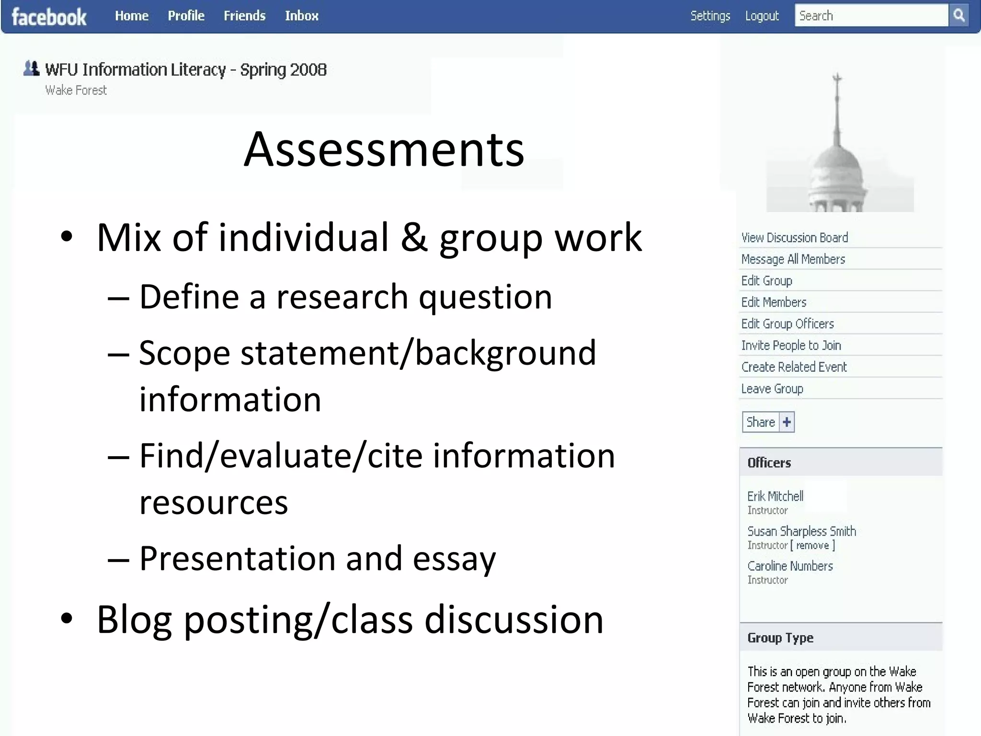Focus the Search input field
The image size is (981, 736).
click(872, 15)
